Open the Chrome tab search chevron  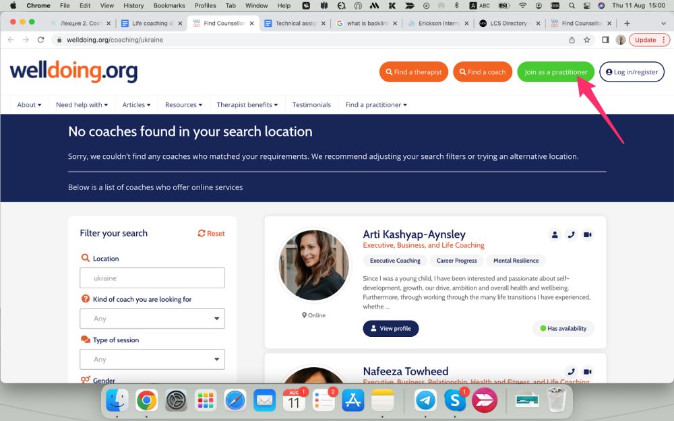click(x=663, y=23)
